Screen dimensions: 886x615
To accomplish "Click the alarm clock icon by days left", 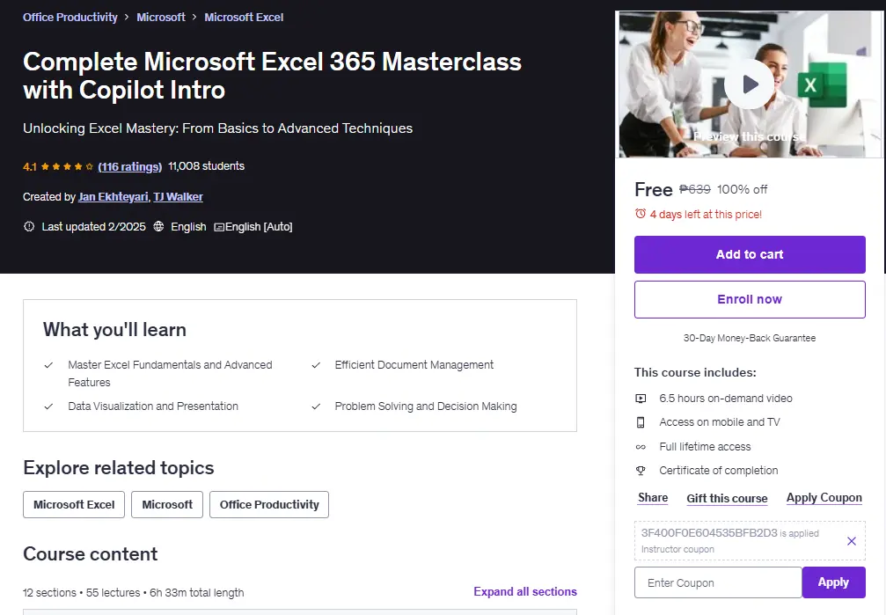I will (641, 214).
